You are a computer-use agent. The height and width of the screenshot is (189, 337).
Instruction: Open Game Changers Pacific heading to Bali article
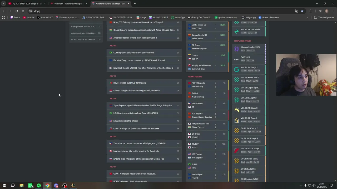click(x=144, y=91)
